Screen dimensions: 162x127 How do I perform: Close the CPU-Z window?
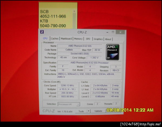tap(120, 32)
